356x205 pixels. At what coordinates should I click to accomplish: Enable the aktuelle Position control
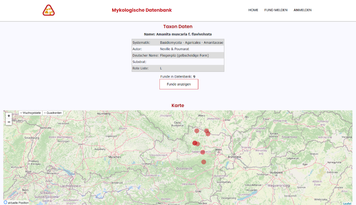[x=18, y=203]
